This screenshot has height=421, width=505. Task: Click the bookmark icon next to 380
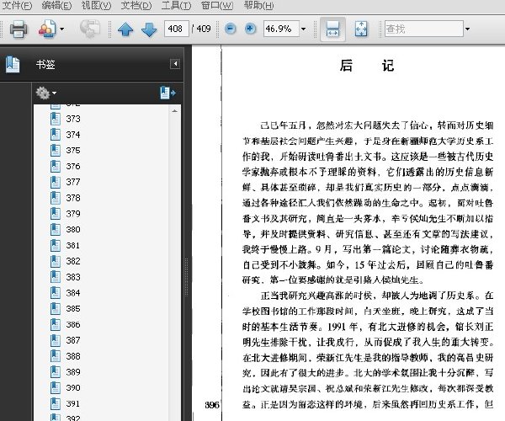click(x=56, y=229)
